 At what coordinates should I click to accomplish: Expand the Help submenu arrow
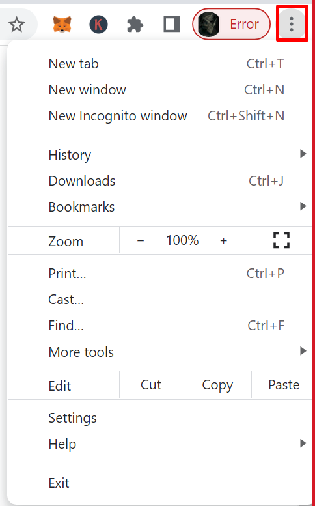click(x=303, y=443)
